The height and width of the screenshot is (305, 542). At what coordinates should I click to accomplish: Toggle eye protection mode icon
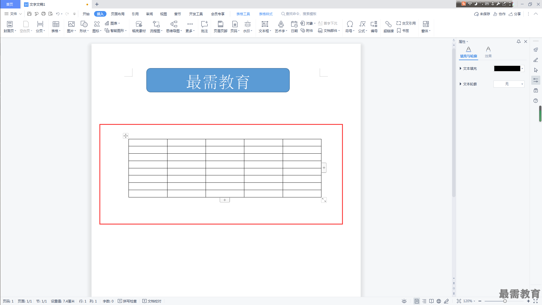click(404, 301)
